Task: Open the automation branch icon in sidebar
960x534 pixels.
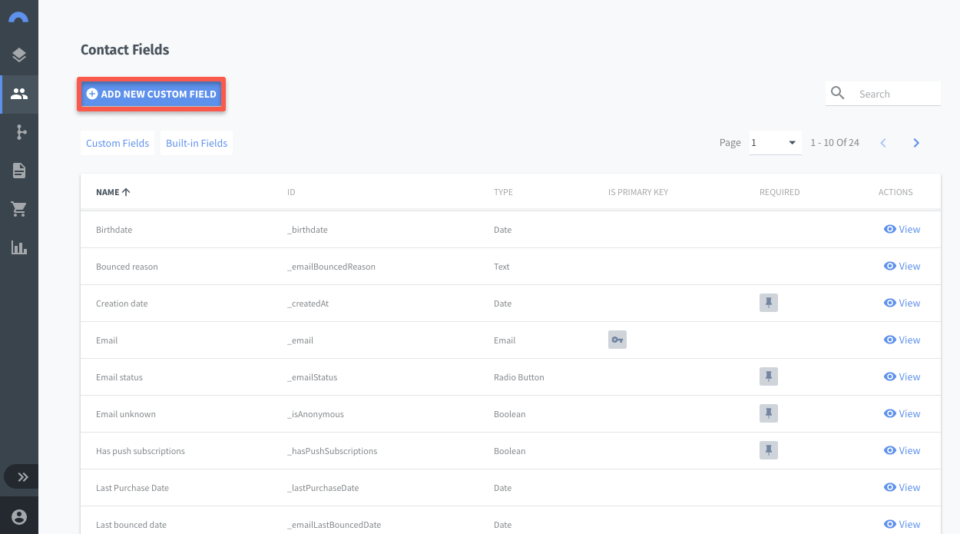Action: click(21, 132)
